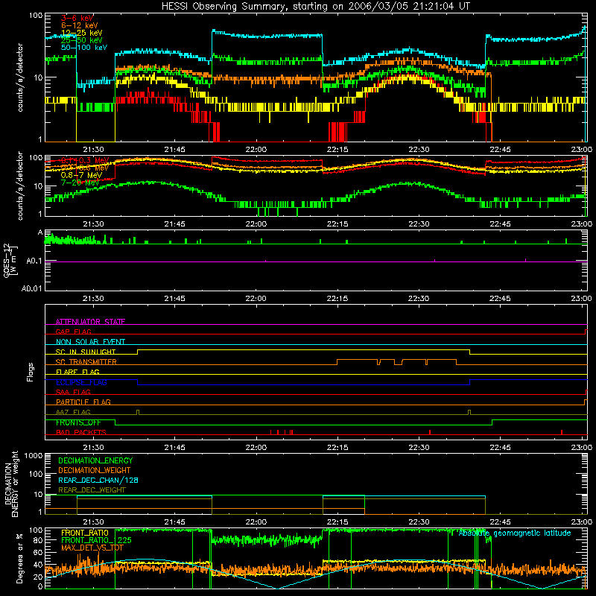Click 22:15 tick under the MeV panel
Image resolution: width=596 pixels, height=596 pixels.
tap(337, 224)
